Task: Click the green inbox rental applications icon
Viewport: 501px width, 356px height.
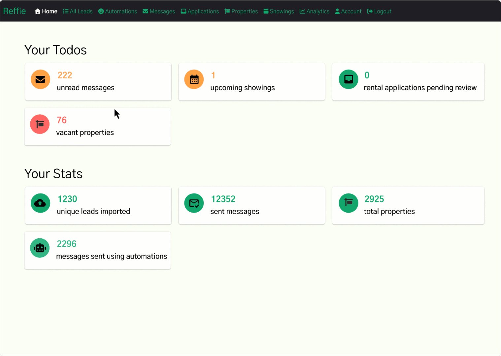Action: (x=349, y=79)
